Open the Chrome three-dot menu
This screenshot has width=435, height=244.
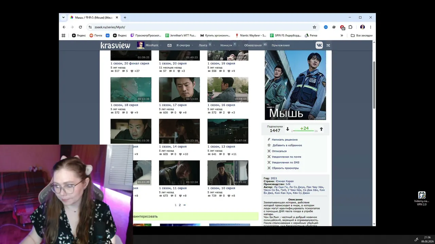click(x=370, y=27)
